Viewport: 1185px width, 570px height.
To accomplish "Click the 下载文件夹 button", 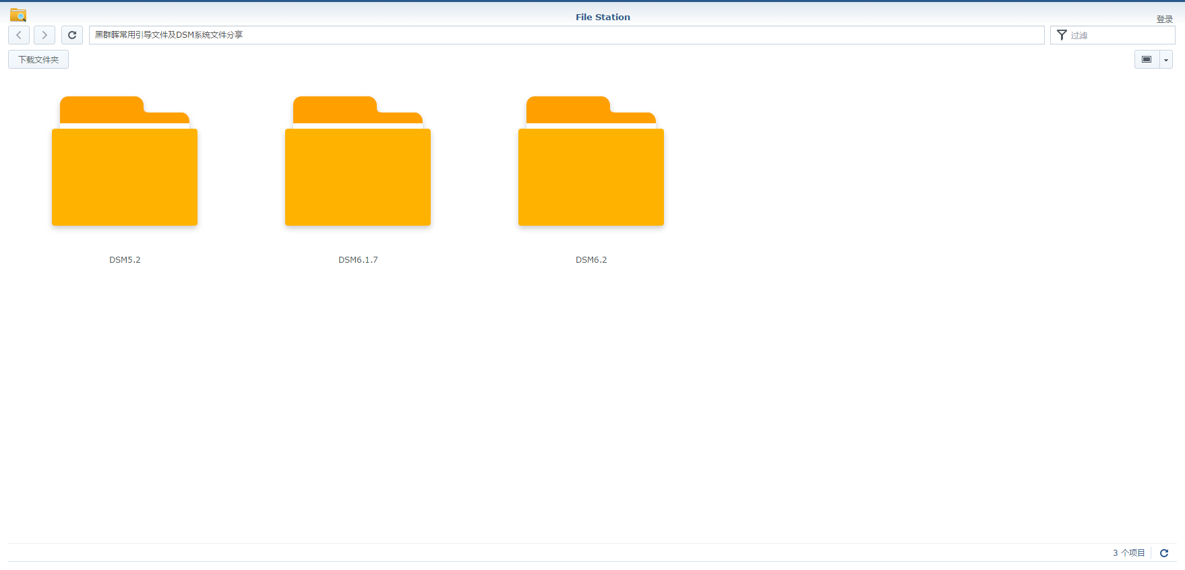I will tap(38, 59).
